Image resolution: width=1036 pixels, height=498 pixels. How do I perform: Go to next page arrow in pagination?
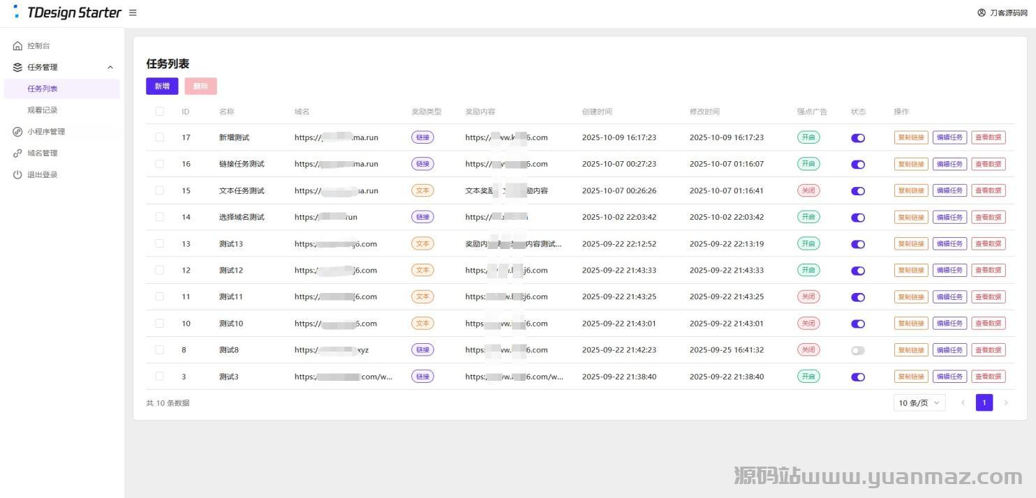point(1005,403)
